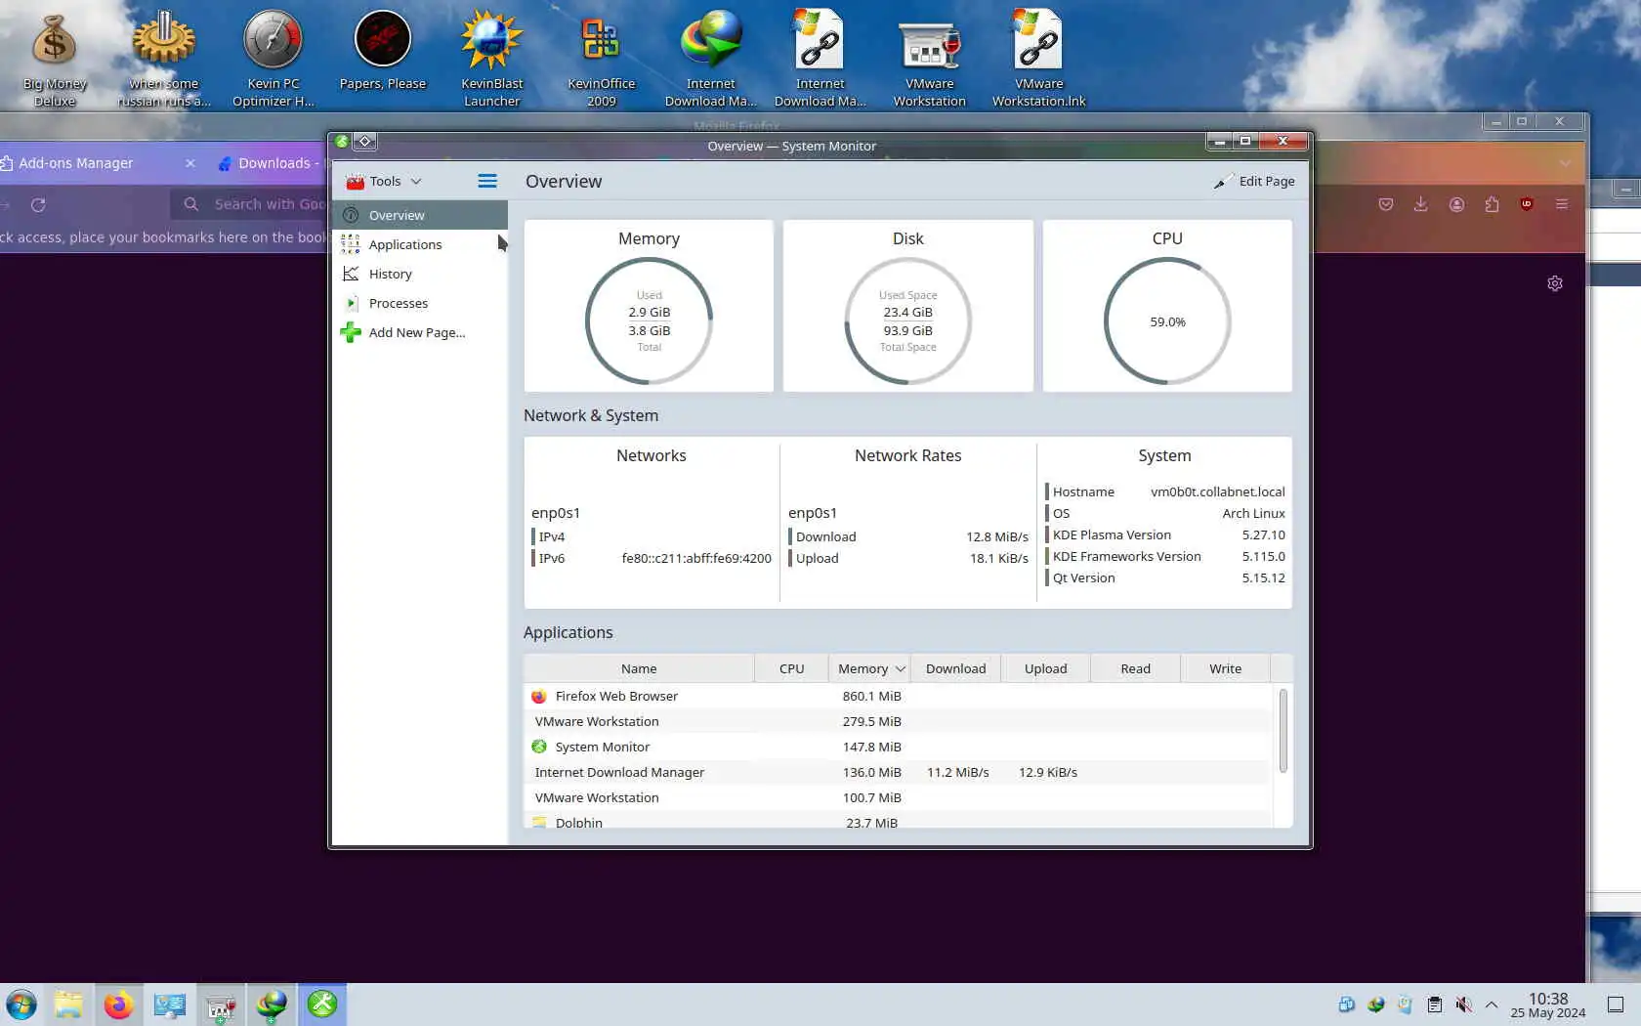Open the Firefox account icon
The width and height of the screenshot is (1641, 1026).
tap(1456, 204)
